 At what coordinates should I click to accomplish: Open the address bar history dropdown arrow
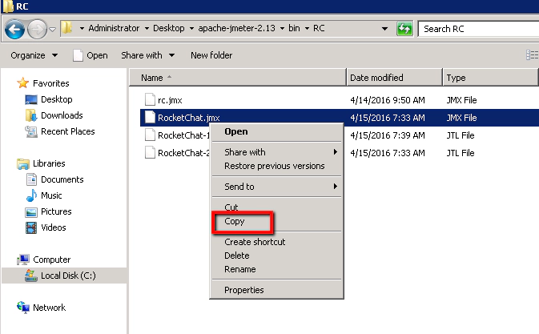(385, 29)
